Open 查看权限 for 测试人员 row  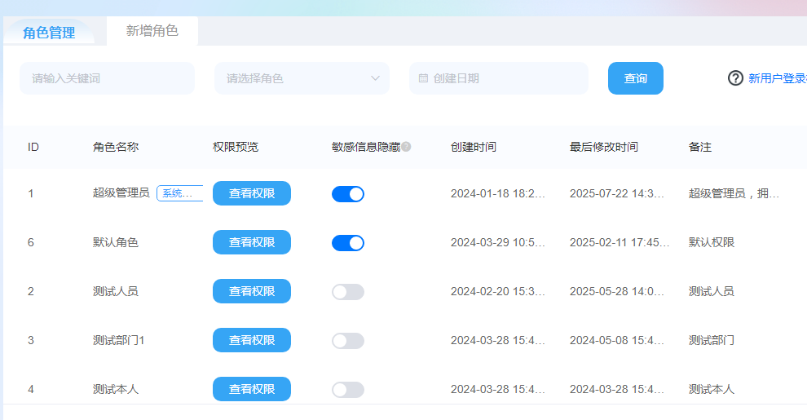252,291
